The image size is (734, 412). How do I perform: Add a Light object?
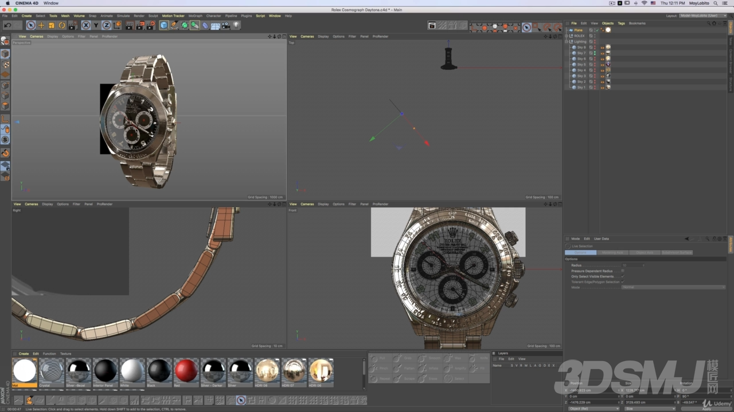pos(236,25)
